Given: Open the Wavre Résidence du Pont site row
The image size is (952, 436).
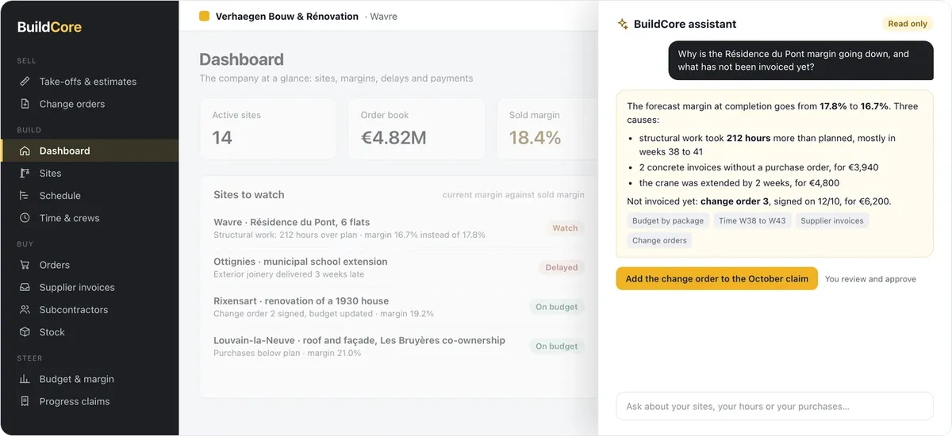Looking at the screenshot, I should click(399, 228).
